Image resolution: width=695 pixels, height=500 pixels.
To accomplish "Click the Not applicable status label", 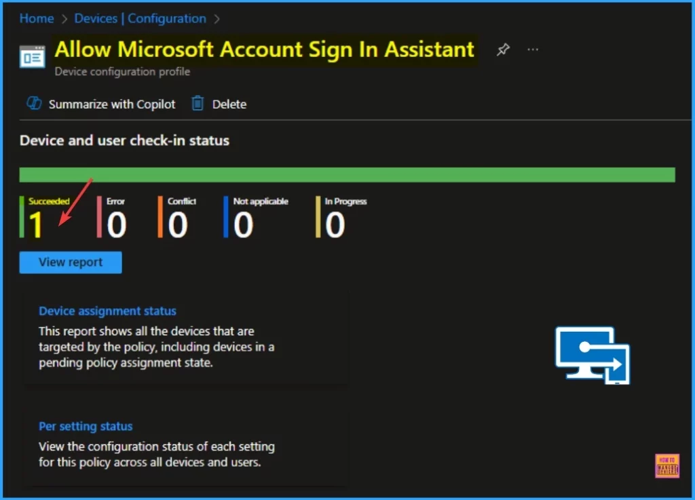I will point(261,201).
